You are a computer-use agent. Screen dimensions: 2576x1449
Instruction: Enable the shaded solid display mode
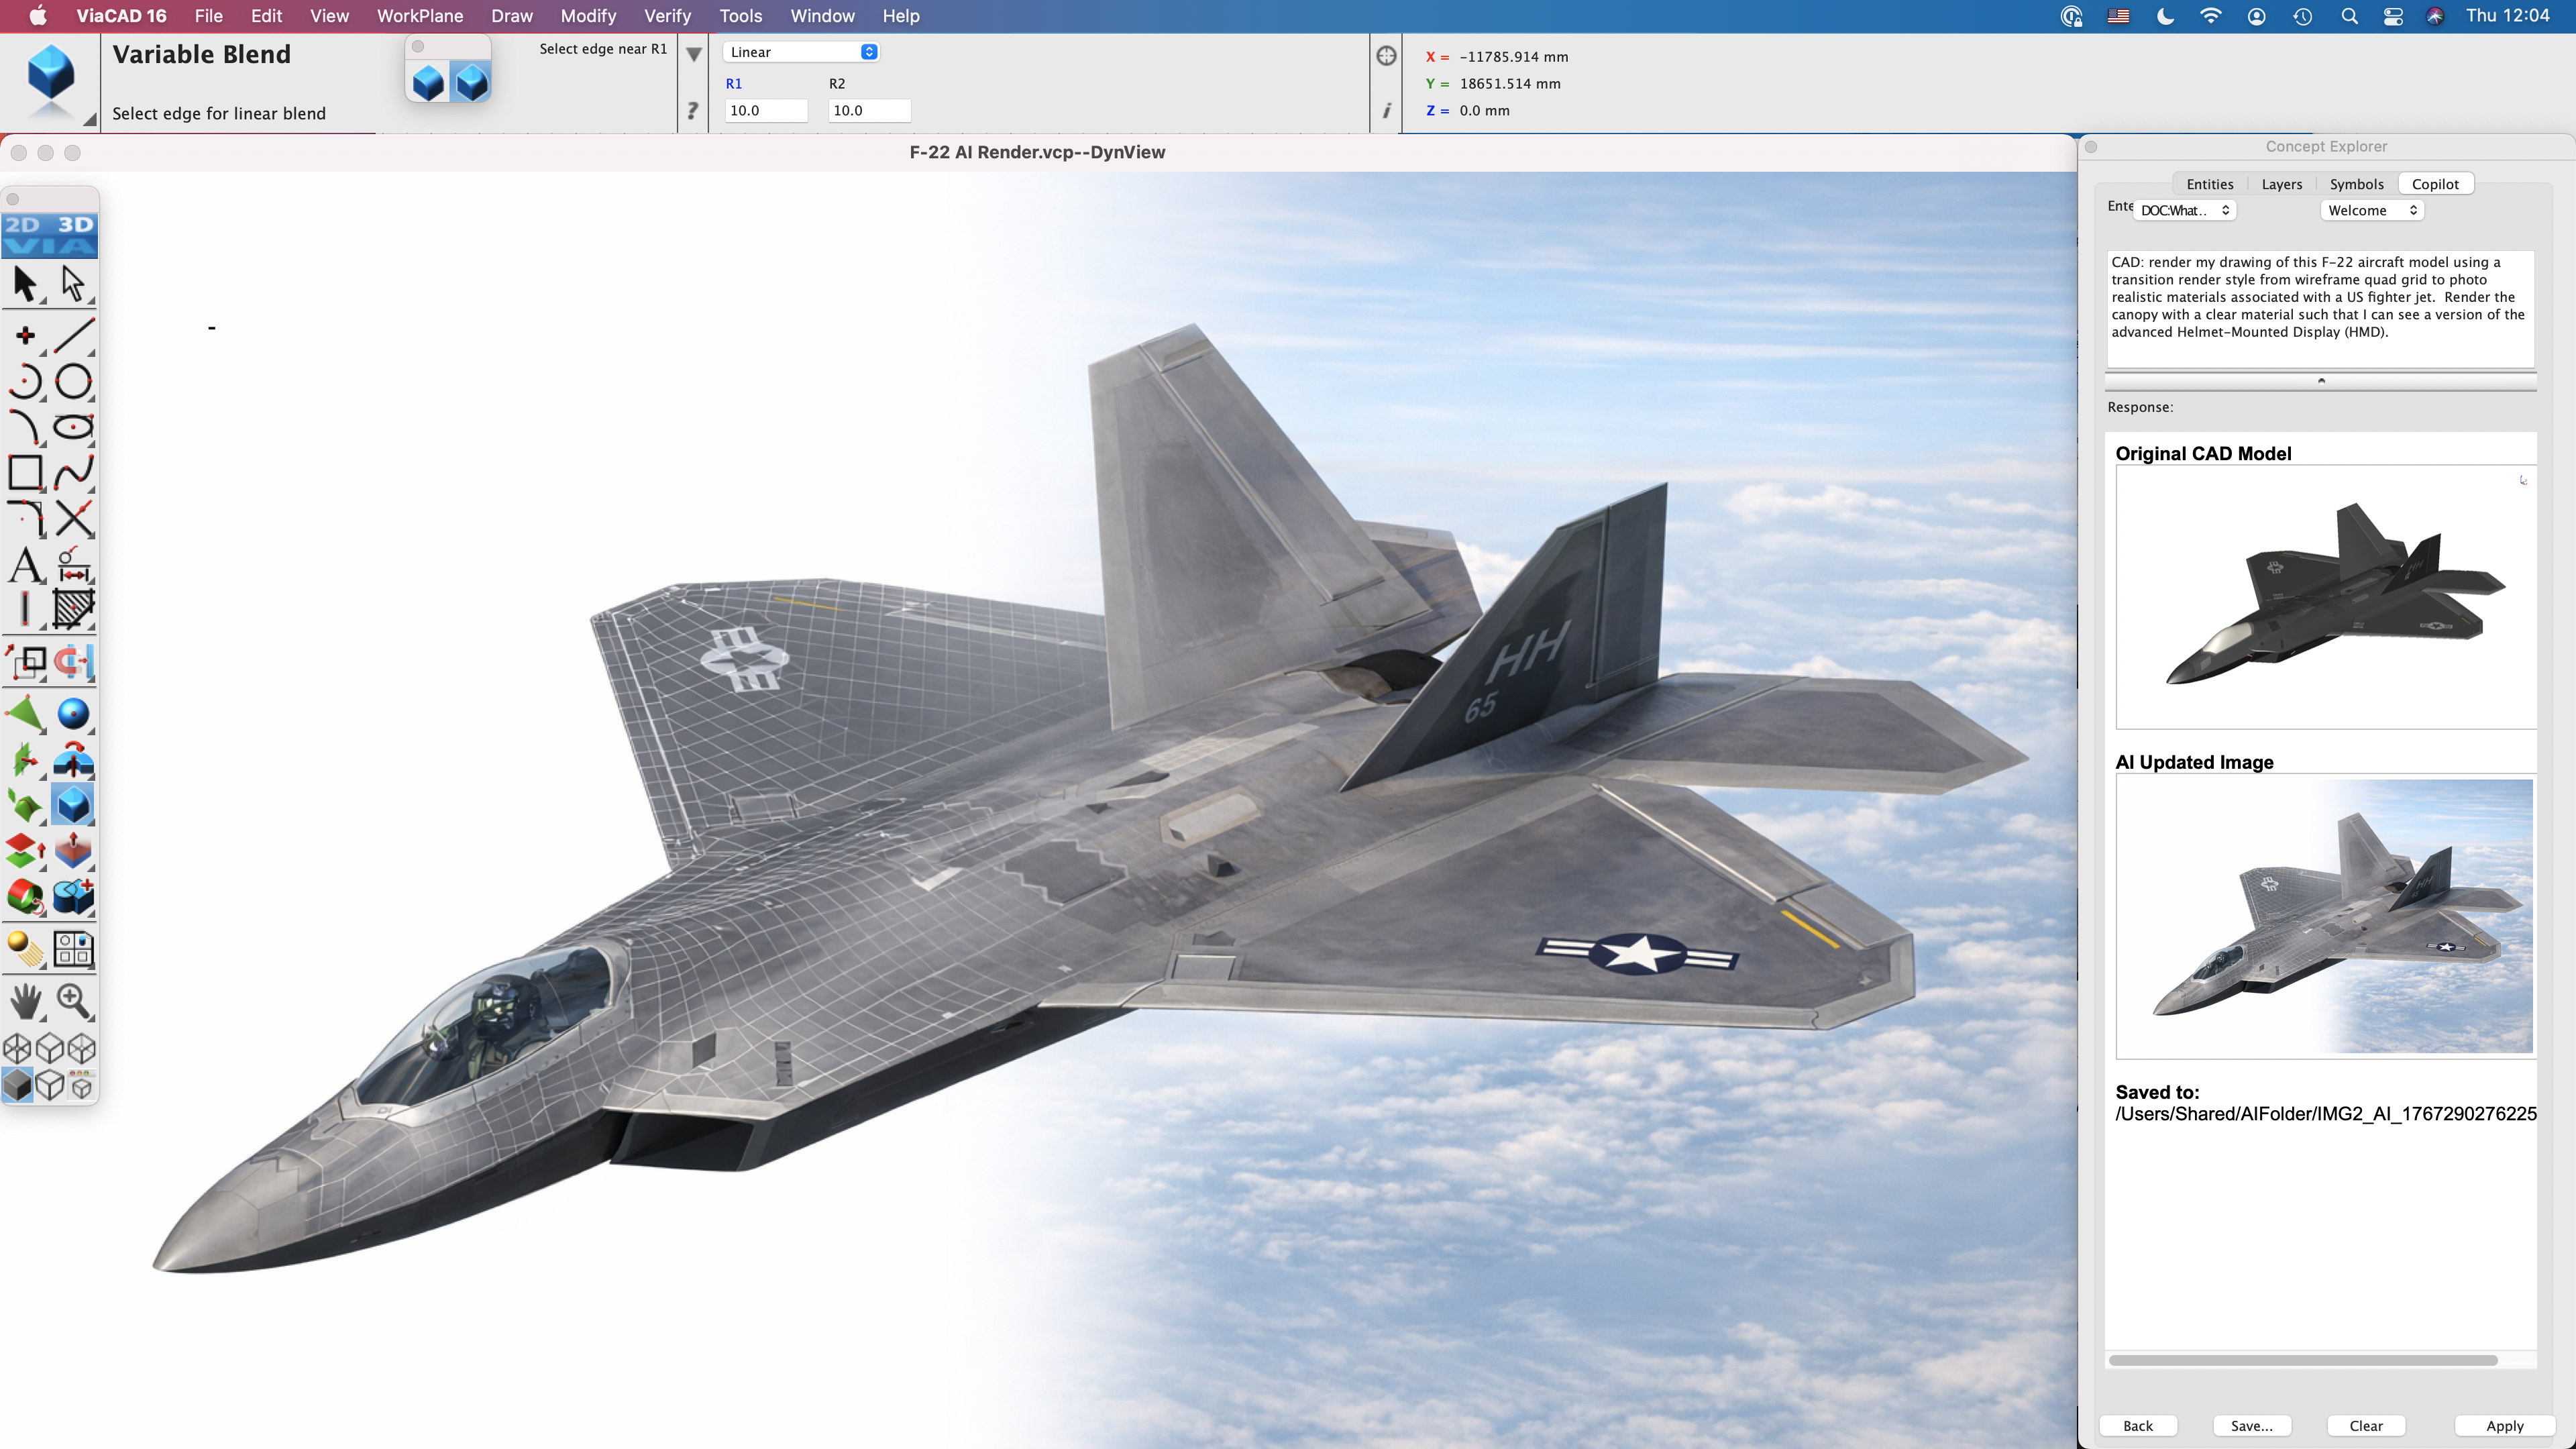point(17,1084)
